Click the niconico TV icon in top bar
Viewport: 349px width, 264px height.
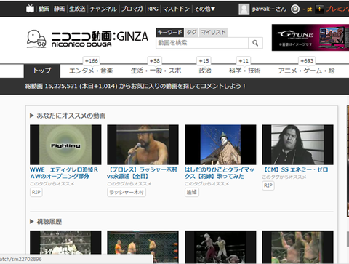coord(30,9)
